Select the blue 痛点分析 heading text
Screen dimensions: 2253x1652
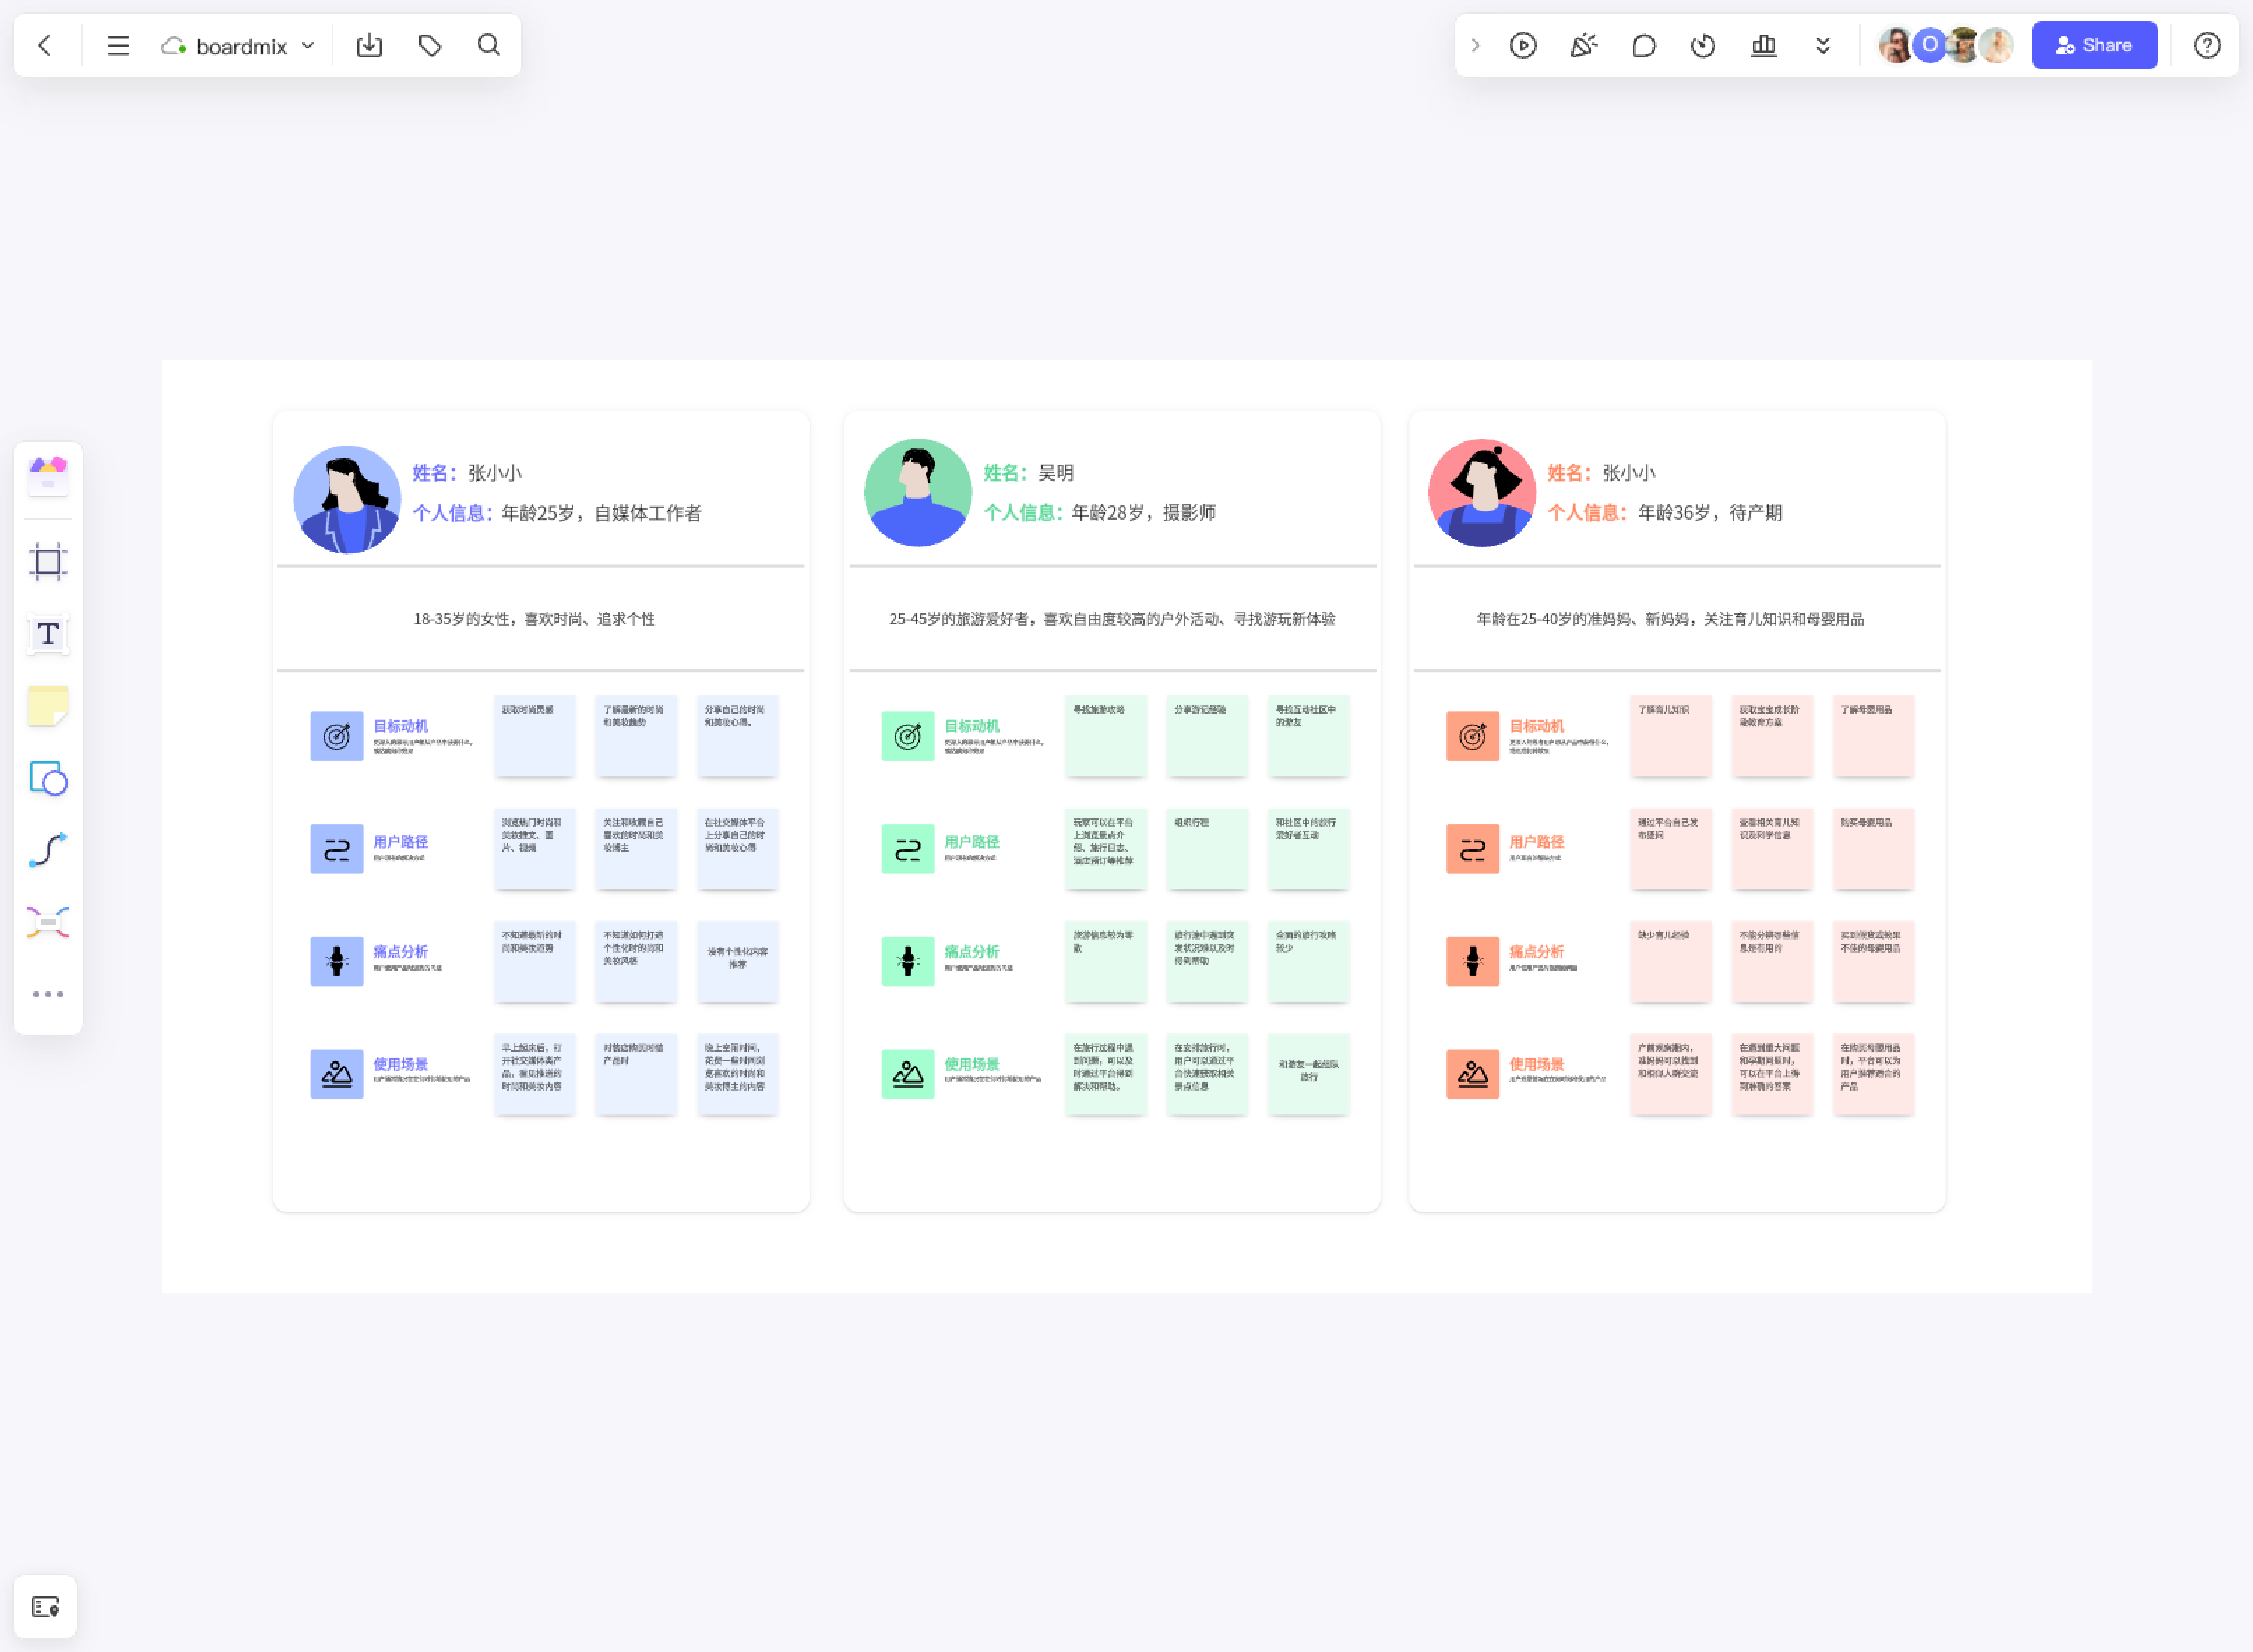(x=401, y=952)
